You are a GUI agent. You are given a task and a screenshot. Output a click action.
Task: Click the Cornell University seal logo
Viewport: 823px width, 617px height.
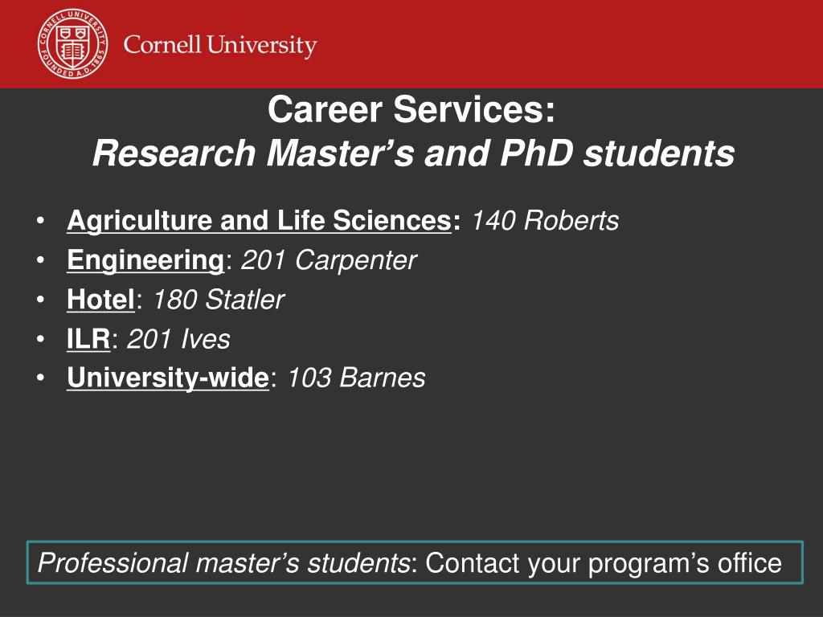coord(73,44)
